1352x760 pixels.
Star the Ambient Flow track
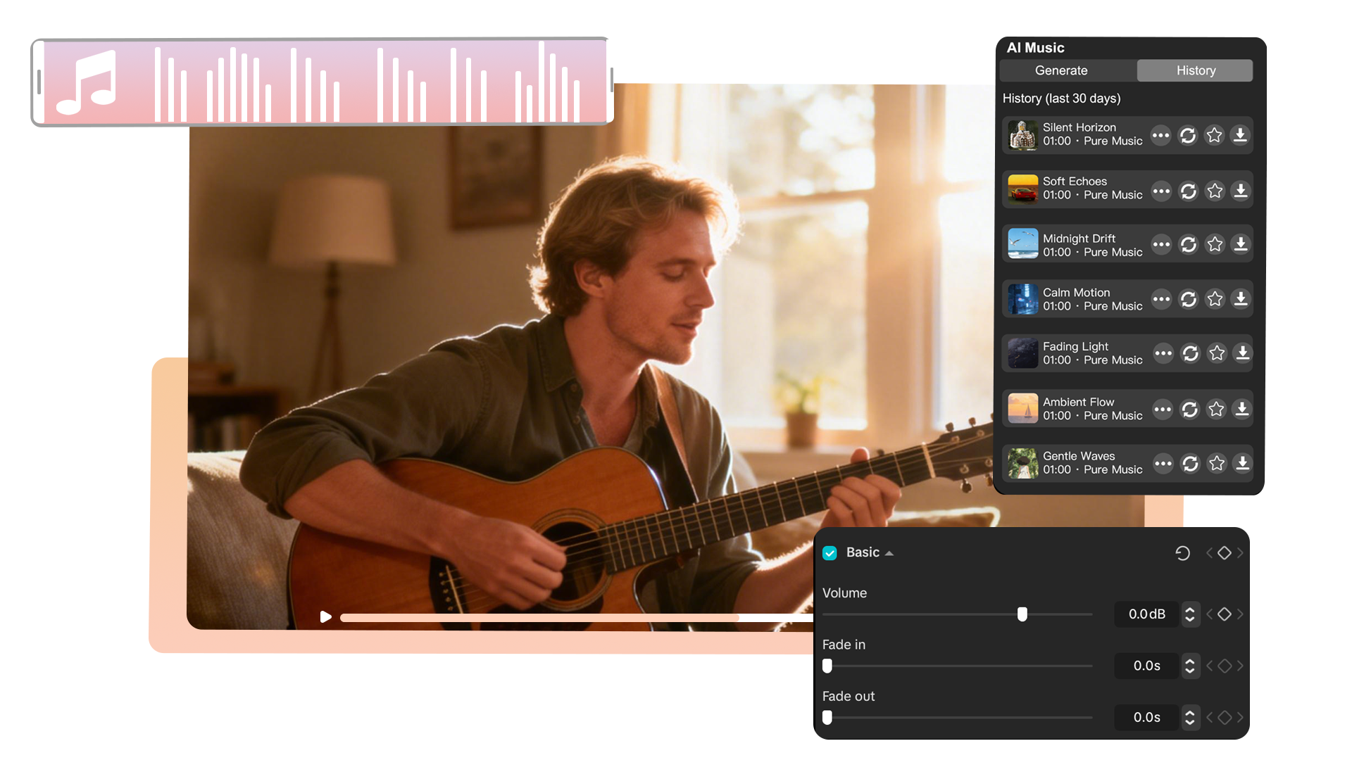point(1216,409)
